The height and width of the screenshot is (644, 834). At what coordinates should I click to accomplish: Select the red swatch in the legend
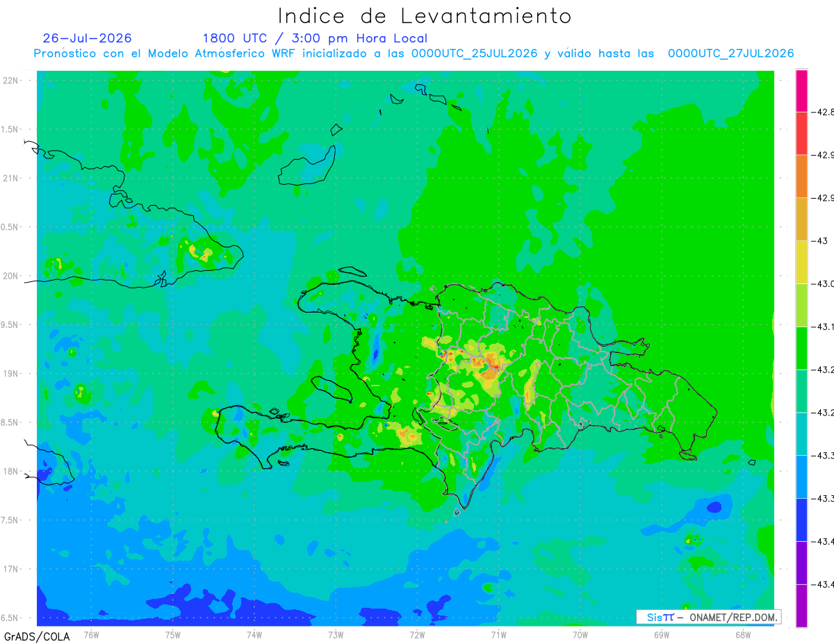tap(801, 133)
